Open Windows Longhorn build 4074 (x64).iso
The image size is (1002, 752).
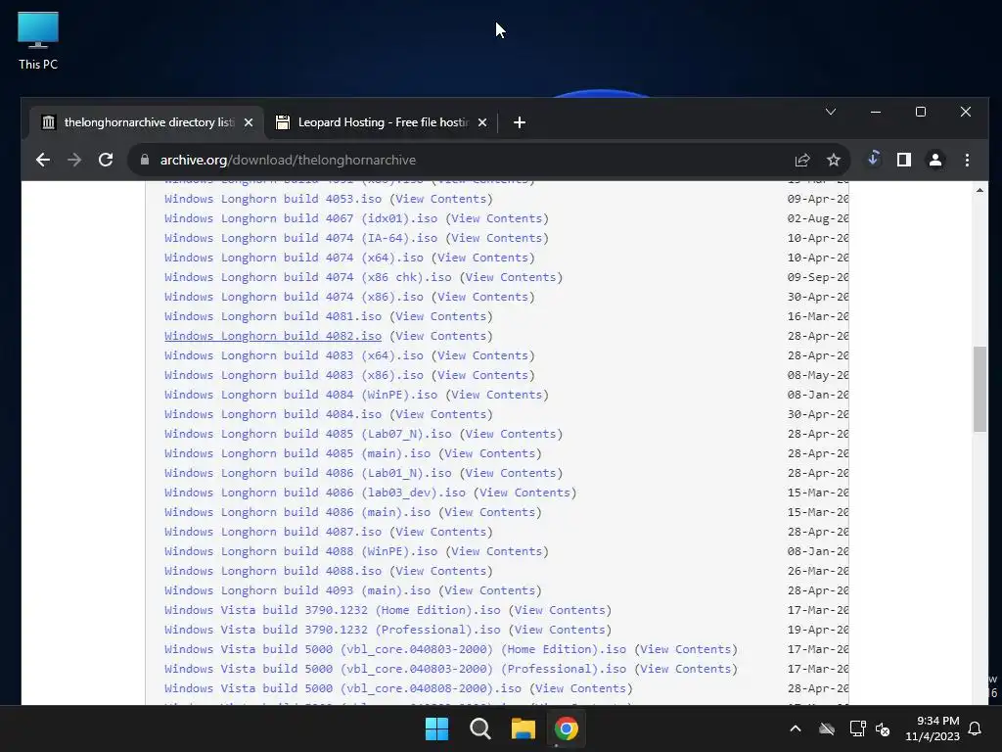[294, 258]
